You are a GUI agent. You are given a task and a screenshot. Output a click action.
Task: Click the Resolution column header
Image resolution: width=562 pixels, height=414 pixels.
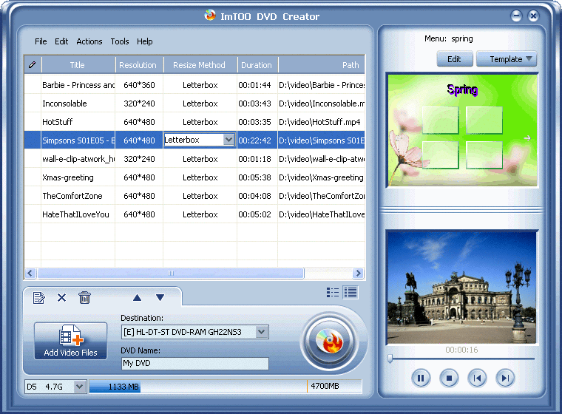[x=139, y=65]
